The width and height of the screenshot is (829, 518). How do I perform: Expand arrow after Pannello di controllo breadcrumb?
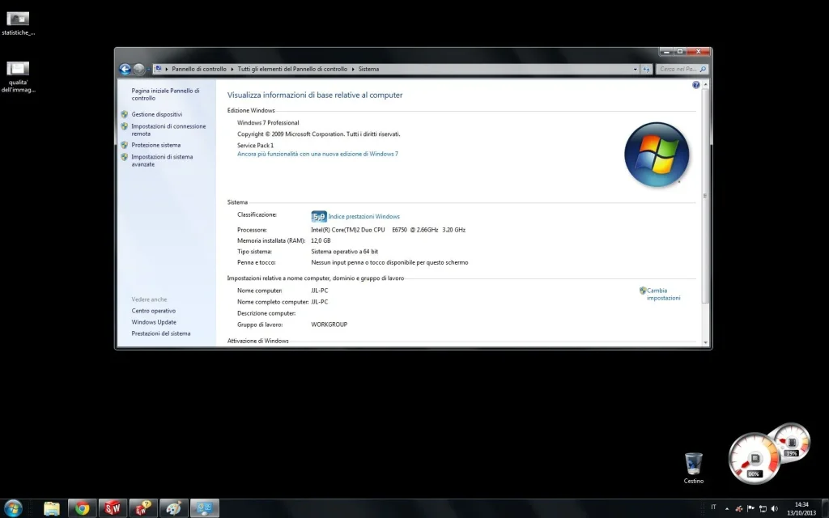232,70
